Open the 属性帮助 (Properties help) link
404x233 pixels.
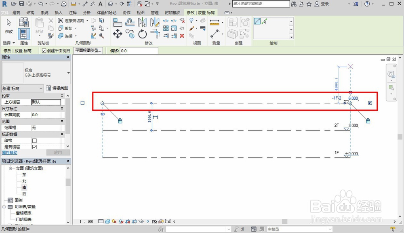pos(10,152)
